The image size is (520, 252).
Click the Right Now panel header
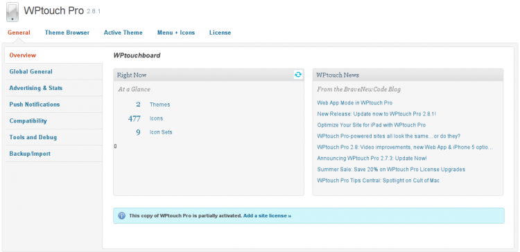[209, 75]
